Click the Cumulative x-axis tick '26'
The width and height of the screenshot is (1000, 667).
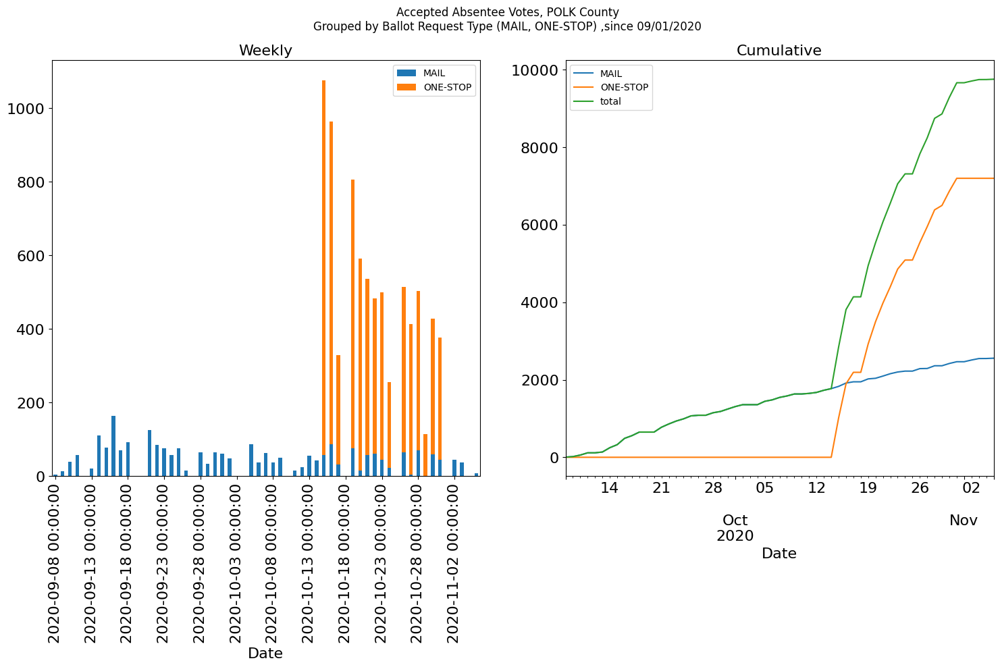[920, 487]
